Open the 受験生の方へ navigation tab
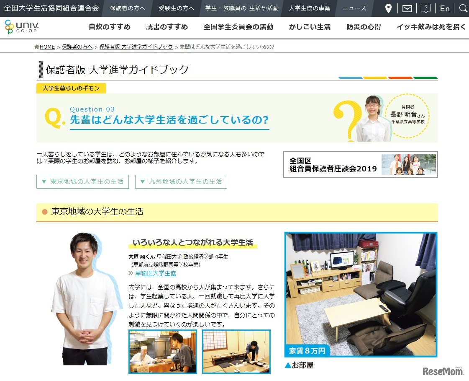 175,8
